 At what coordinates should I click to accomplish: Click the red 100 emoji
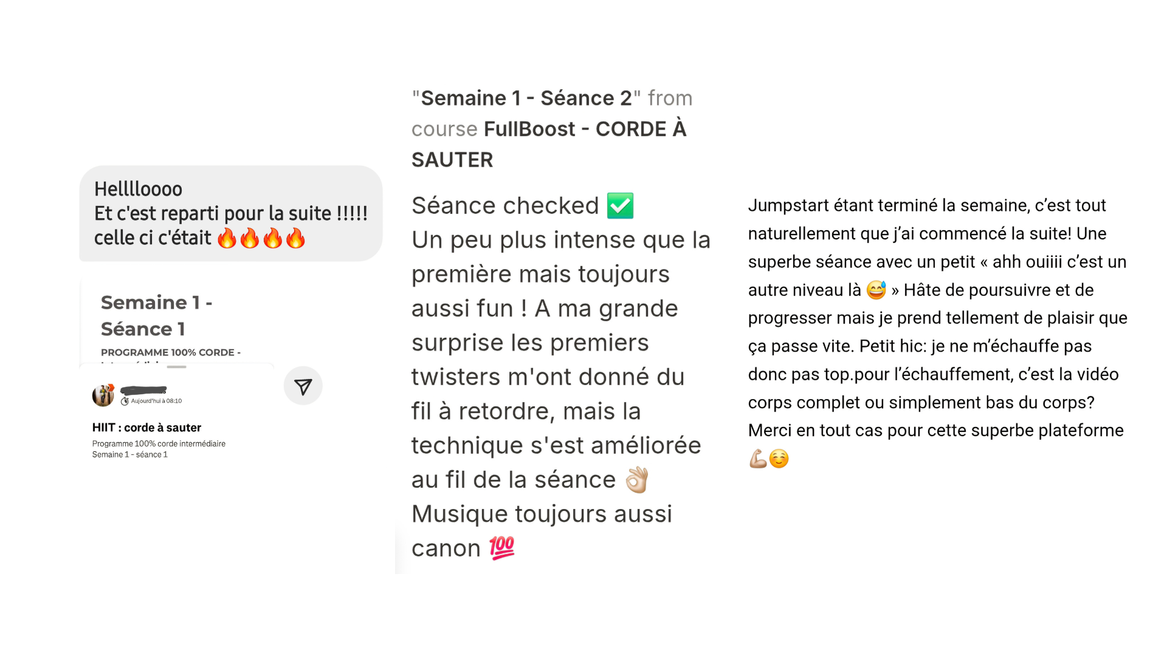[501, 548]
